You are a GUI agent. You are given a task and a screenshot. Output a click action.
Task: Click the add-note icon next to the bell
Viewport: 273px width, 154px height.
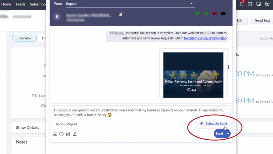250,4
